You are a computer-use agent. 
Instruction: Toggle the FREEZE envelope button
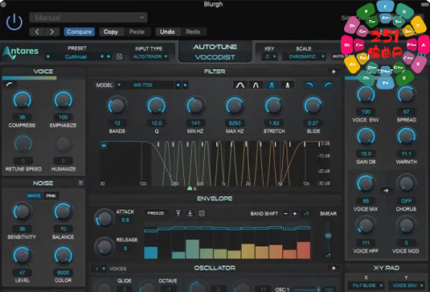click(155, 213)
